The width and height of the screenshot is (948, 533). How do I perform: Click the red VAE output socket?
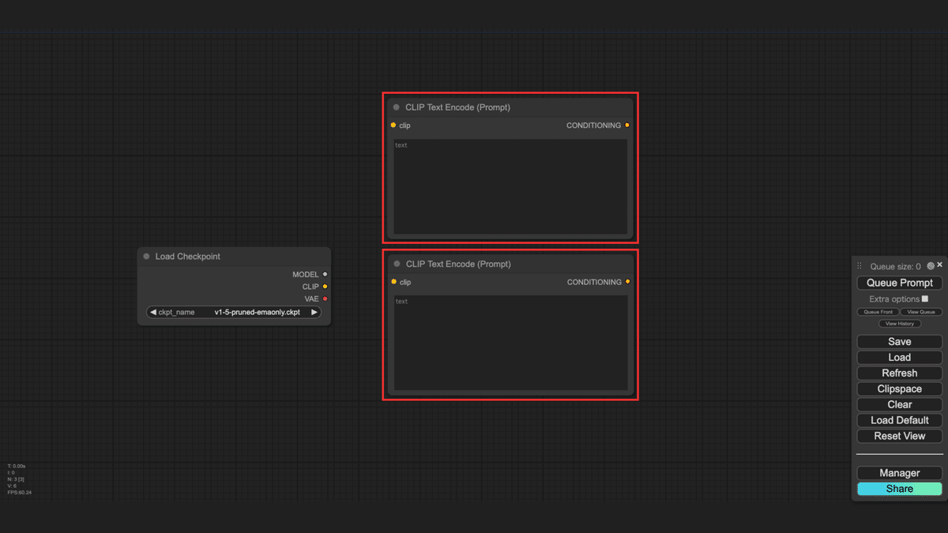point(325,298)
